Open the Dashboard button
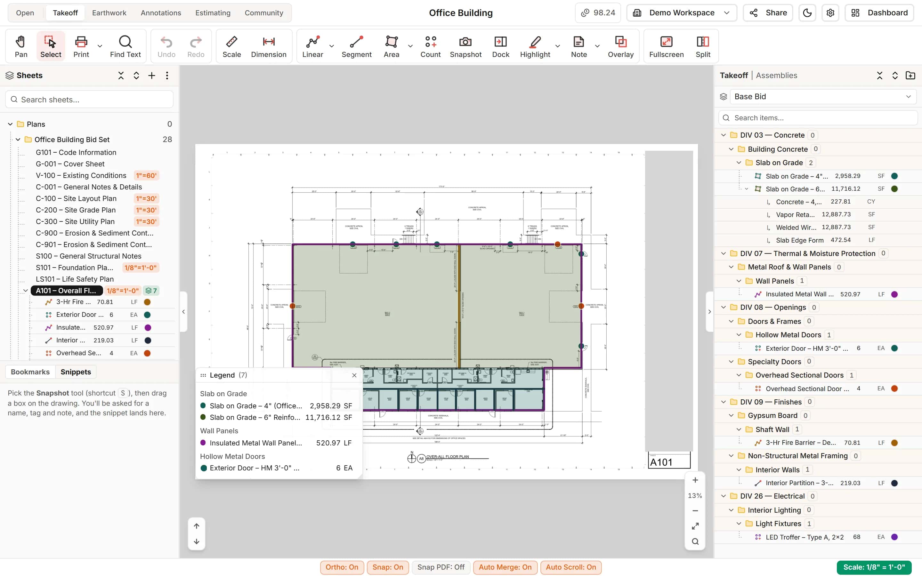The image size is (922, 576). tap(879, 13)
